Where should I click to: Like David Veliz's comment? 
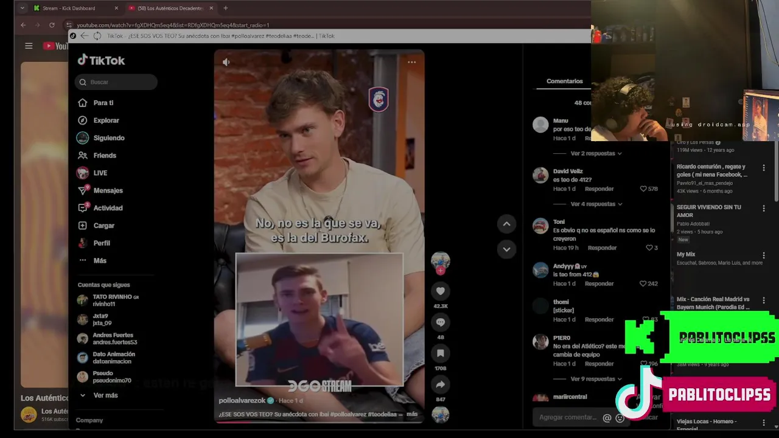pyautogui.click(x=643, y=189)
